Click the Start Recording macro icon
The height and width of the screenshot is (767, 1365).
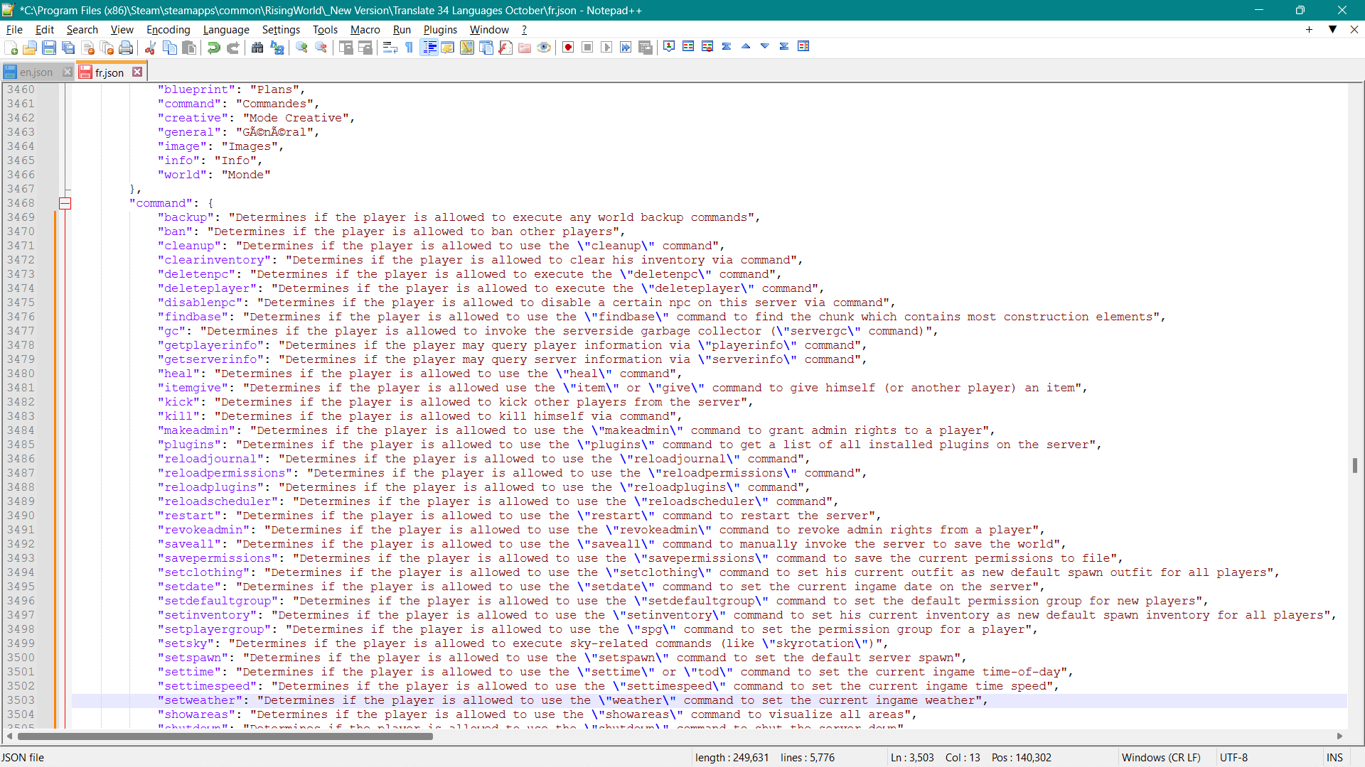pyautogui.click(x=568, y=48)
